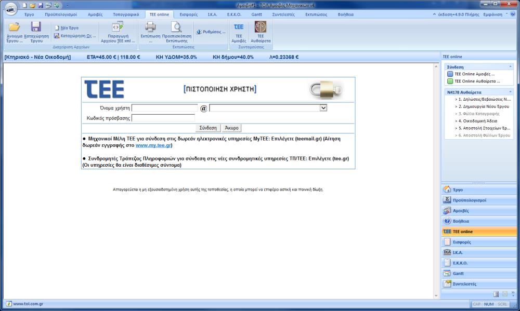Open Συντελεστές in the navigation pane
Image resolution: width=520 pixels, height=311 pixels.
479,284
